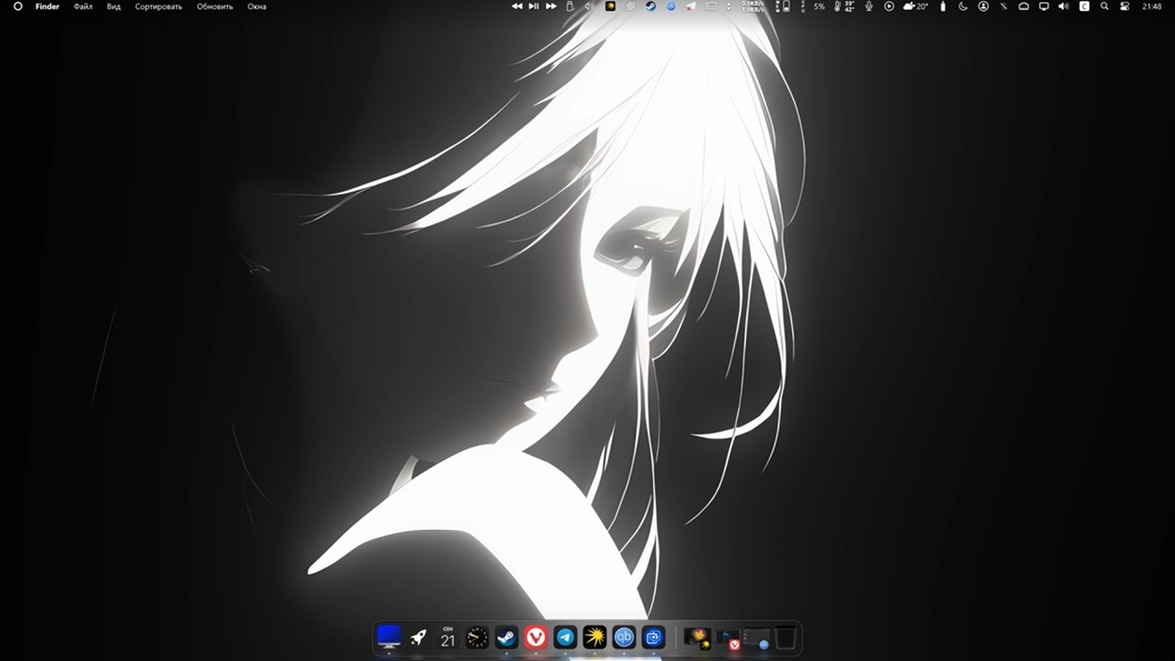Click the battery icon in menu bar
Viewport: 1175px width, 661px height.
pyautogui.click(x=943, y=6)
